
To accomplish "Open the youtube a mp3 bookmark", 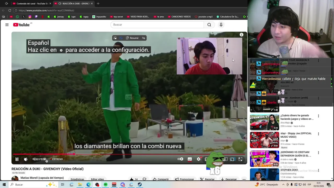I will [204, 17].
